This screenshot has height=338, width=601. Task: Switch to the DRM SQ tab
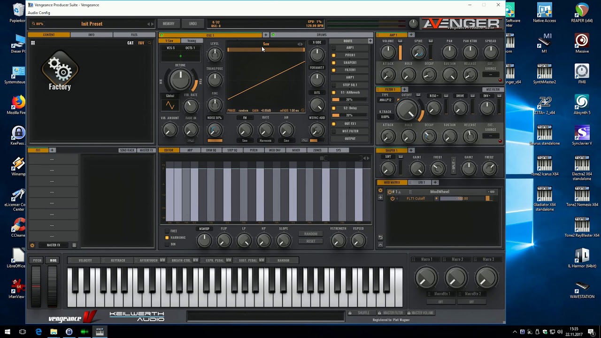coord(211,150)
